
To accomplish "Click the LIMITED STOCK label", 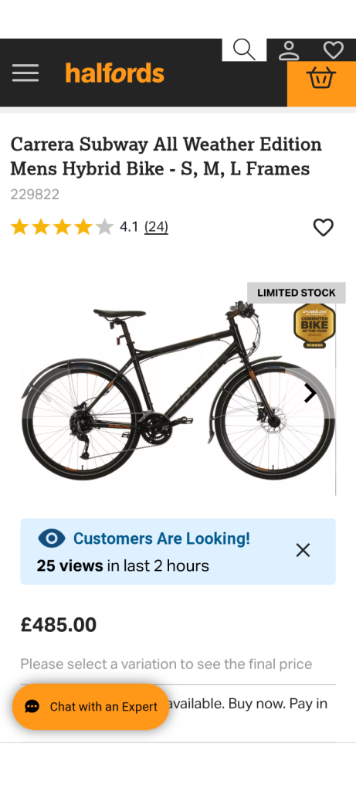I will point(296,293).
